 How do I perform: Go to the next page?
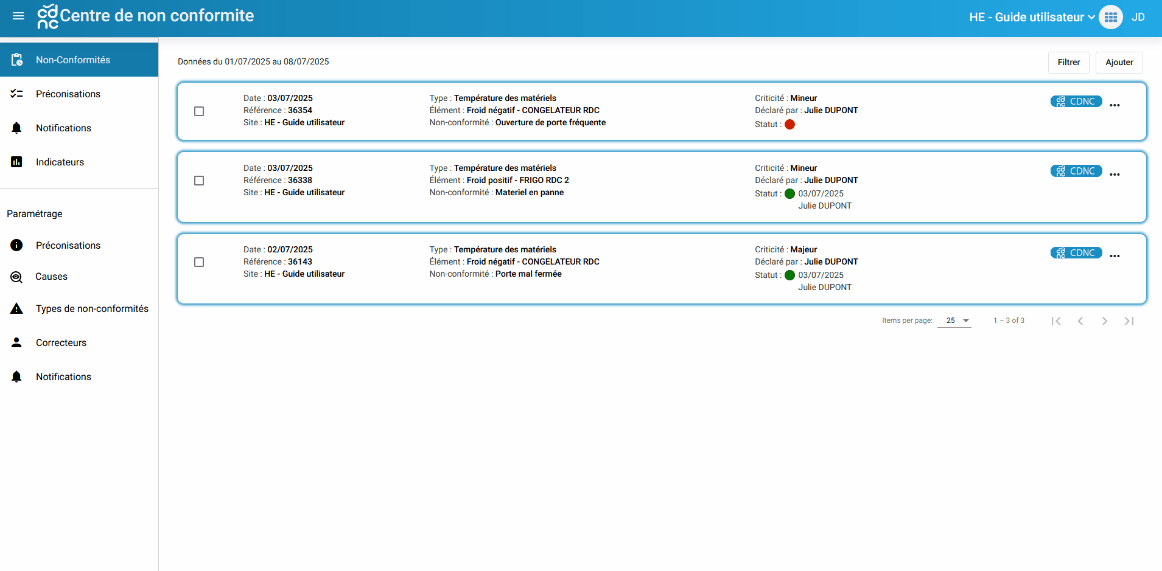click(x=1105, y=321)
